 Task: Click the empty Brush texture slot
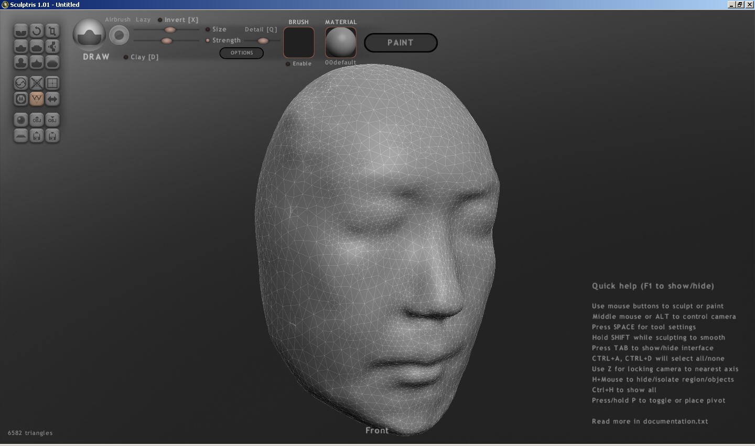point(298,42)
